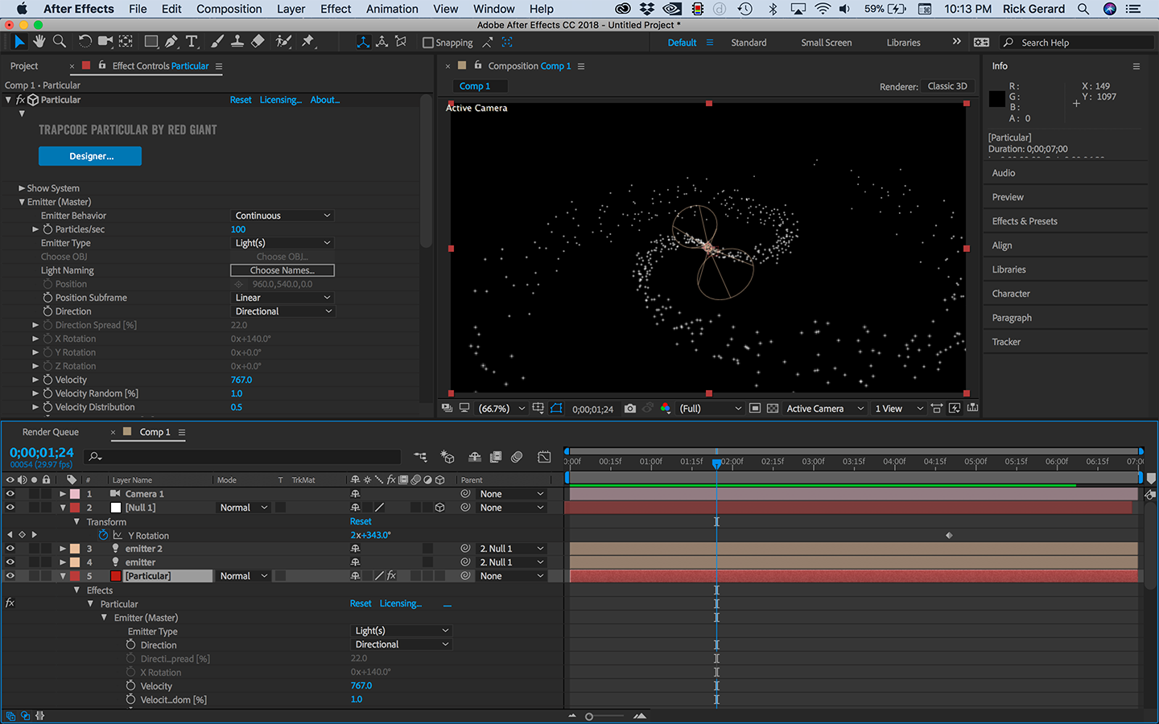Screen dimensions: 1159x724
Task: Expand the Show System section
Action: coord(22,188)
